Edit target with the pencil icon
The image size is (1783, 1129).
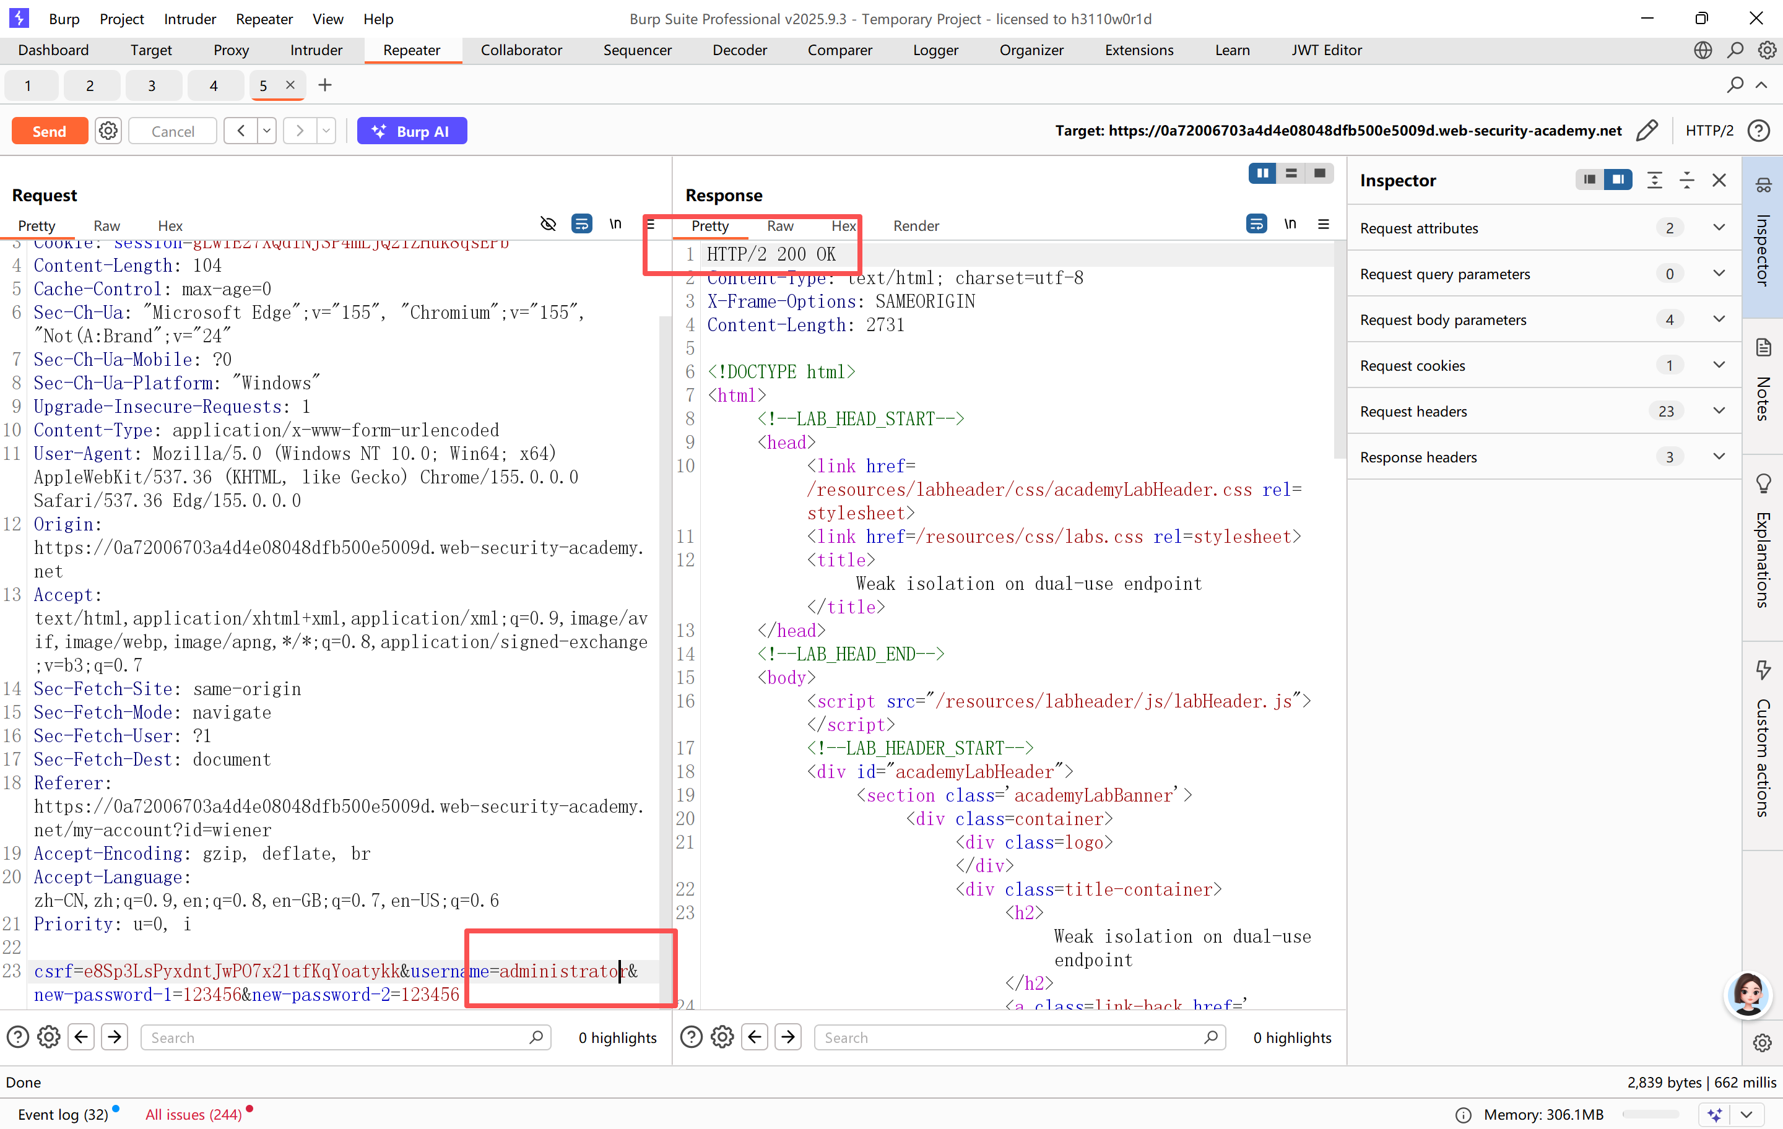coord(1647,131)
